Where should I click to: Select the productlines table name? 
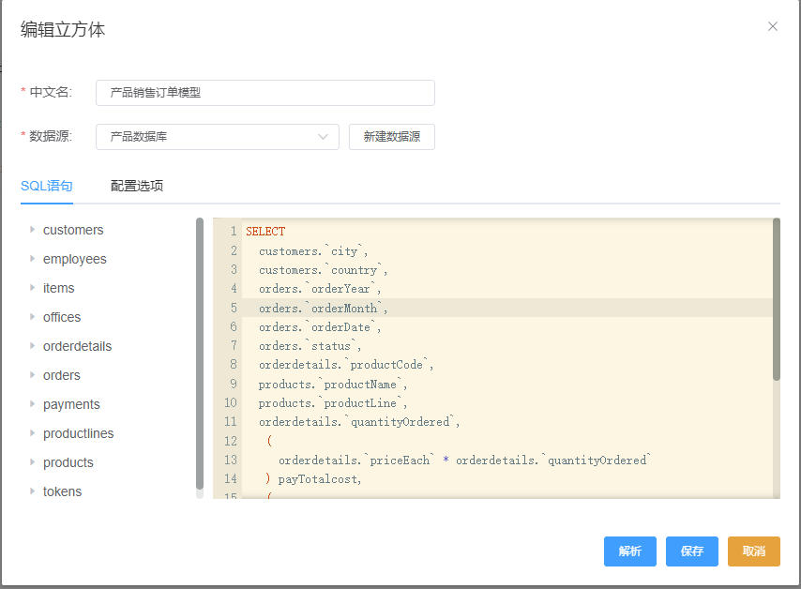(x=78, y=433)
